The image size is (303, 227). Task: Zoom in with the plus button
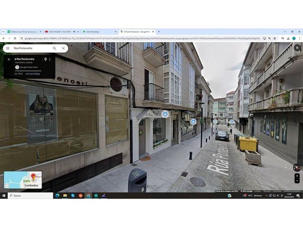pos(297,176)
